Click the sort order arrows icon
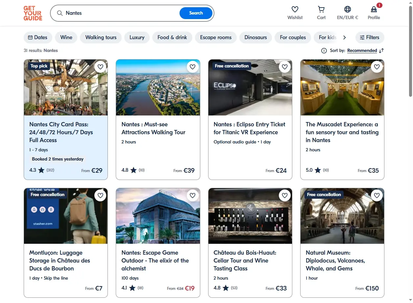 tap(381, 51)
